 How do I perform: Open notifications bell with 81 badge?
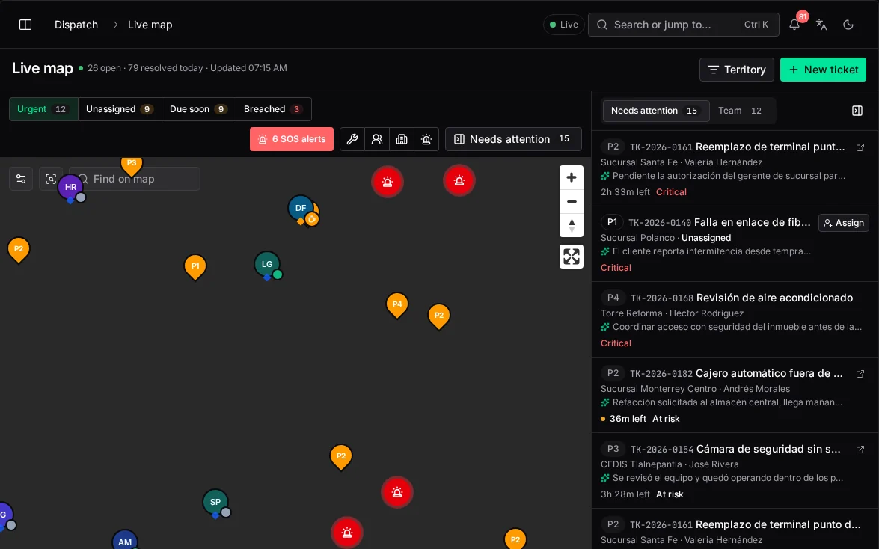794,25
